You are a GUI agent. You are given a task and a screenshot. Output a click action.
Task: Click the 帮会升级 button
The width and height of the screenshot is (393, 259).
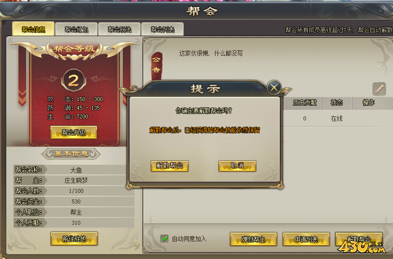pyautogui.click(x=73, y=132)
